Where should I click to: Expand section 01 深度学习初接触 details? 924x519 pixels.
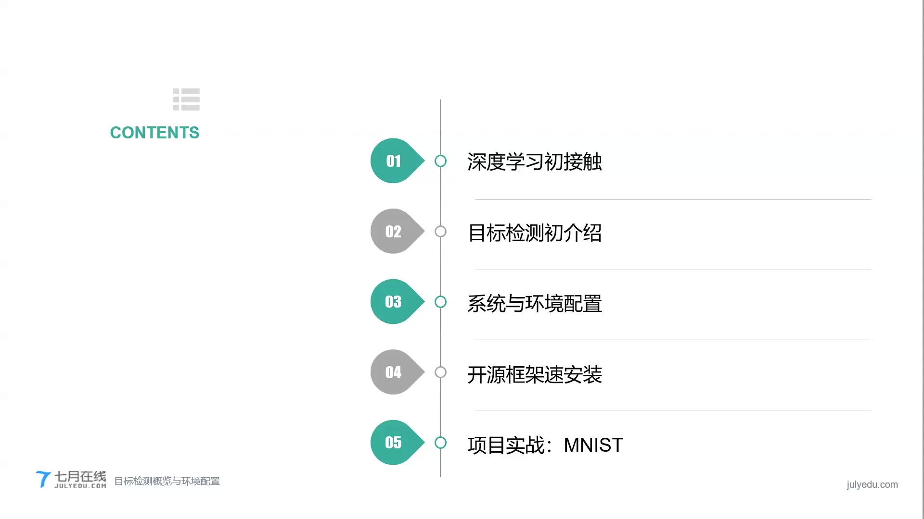pos(533,161)
